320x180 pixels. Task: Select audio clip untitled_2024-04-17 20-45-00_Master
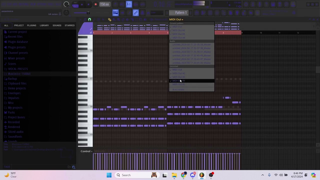(x=191, y=63)
